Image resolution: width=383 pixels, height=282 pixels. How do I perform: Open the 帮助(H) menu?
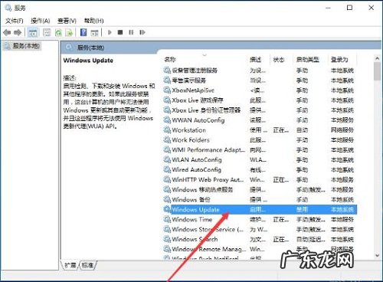94,21
